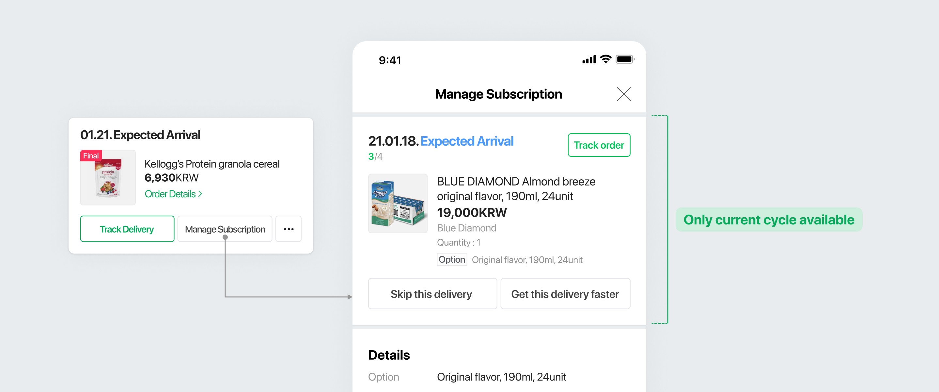Click the Expected Arrival blue status text
939x392 pixels.
pyautogui.click(x=467, y=141)
